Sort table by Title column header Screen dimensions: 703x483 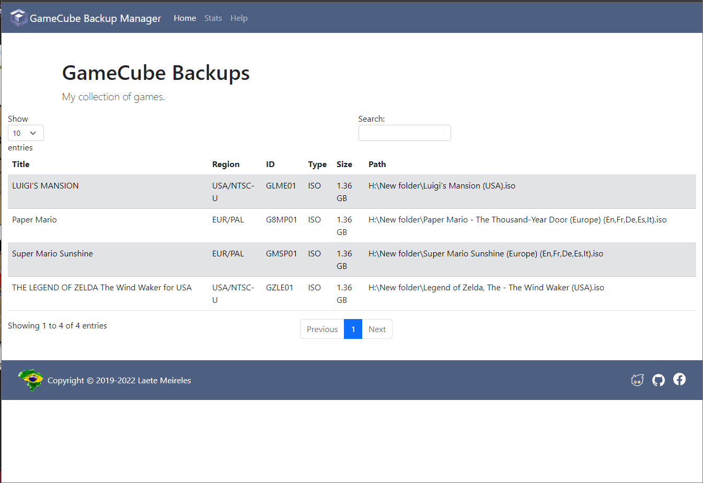point(21,164)
